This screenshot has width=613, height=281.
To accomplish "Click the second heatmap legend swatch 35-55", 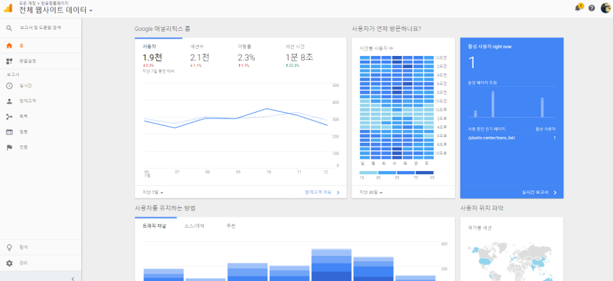I will click(387, 173).
